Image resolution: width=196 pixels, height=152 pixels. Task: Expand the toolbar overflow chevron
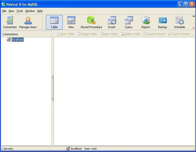tap(194, 16)
